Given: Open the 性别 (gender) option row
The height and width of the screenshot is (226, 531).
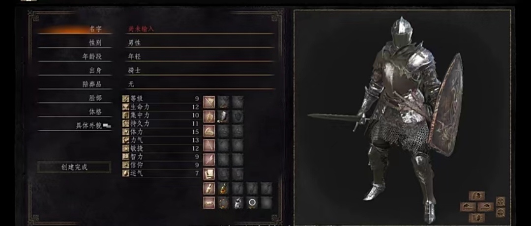Looking at the screenshot, I should click(x=156, y=43).
